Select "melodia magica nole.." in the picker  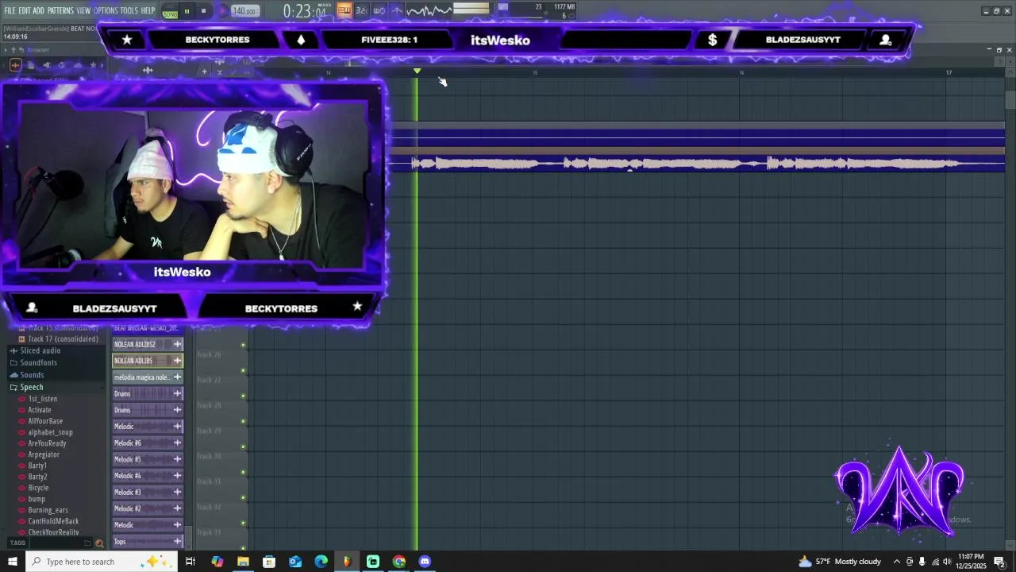pyautogui.click(x=148, y=377)
